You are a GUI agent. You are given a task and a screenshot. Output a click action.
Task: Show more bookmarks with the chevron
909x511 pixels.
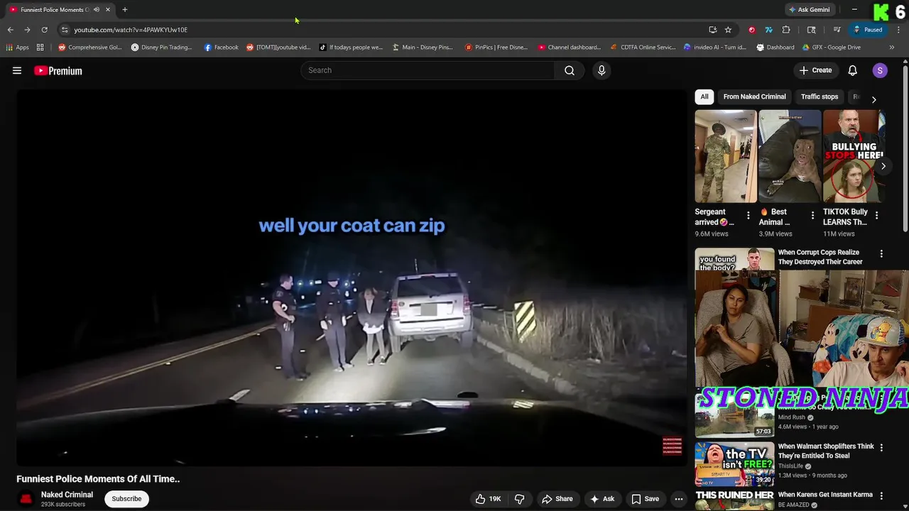[x=892, y=48]
